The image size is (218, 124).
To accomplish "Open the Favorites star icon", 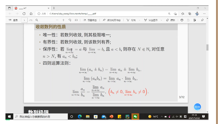I will (182, 13).
